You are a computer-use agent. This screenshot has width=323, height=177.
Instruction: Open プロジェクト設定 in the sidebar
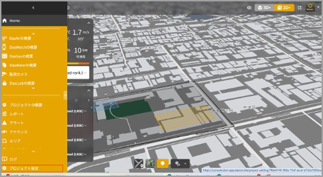click(32, 169)
